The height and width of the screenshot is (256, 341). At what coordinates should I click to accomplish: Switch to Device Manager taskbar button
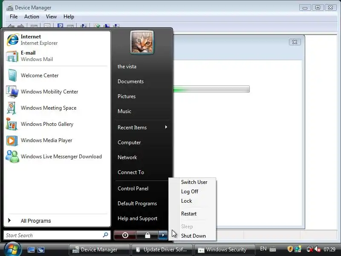[x=99, y=250]
